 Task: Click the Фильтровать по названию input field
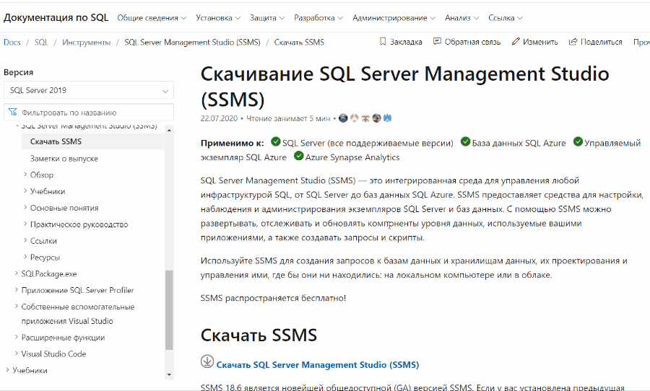tap(94, 113)
